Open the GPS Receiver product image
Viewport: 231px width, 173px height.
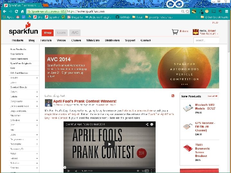click(188, 126)
